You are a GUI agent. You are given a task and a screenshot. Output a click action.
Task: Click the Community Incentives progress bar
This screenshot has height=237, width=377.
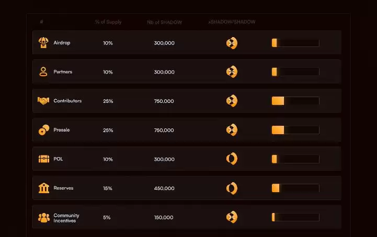point(295,217)
